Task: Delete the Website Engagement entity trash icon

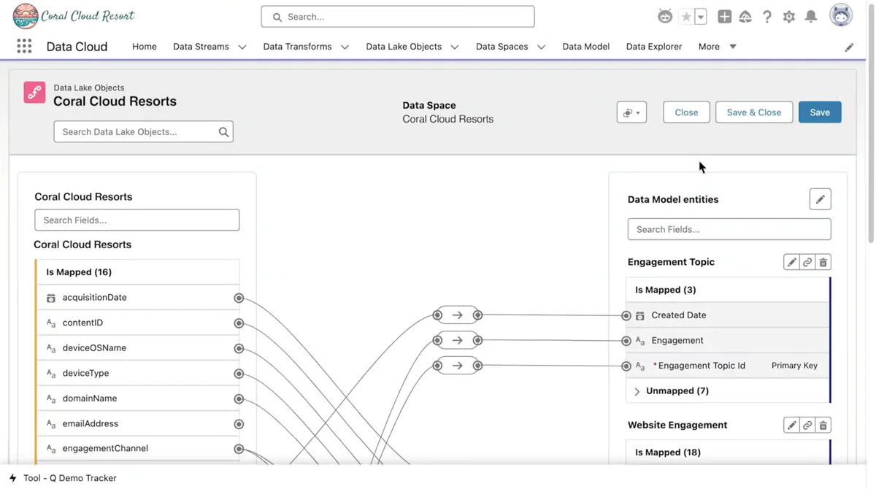Action: click(823, 425)
